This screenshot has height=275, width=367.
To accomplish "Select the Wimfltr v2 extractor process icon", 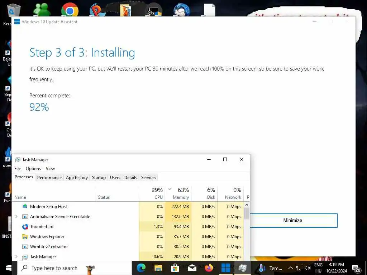I will point(25,247).
